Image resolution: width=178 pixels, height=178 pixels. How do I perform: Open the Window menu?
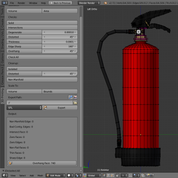tap(33, 3)
